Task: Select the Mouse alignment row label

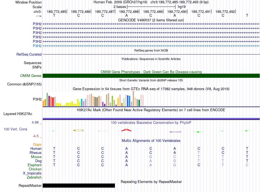Action: [x=36, y=157]
